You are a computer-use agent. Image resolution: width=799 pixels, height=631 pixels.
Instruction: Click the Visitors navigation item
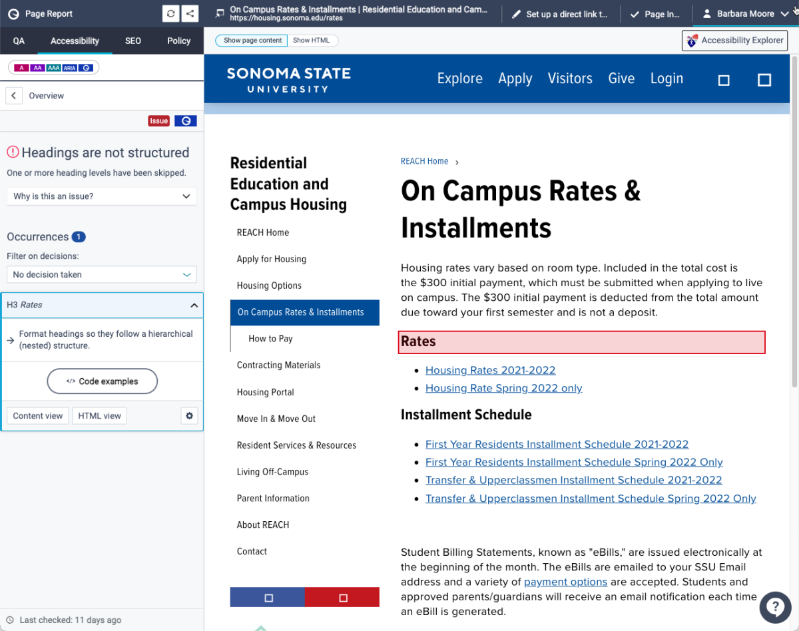click(570, 79)
